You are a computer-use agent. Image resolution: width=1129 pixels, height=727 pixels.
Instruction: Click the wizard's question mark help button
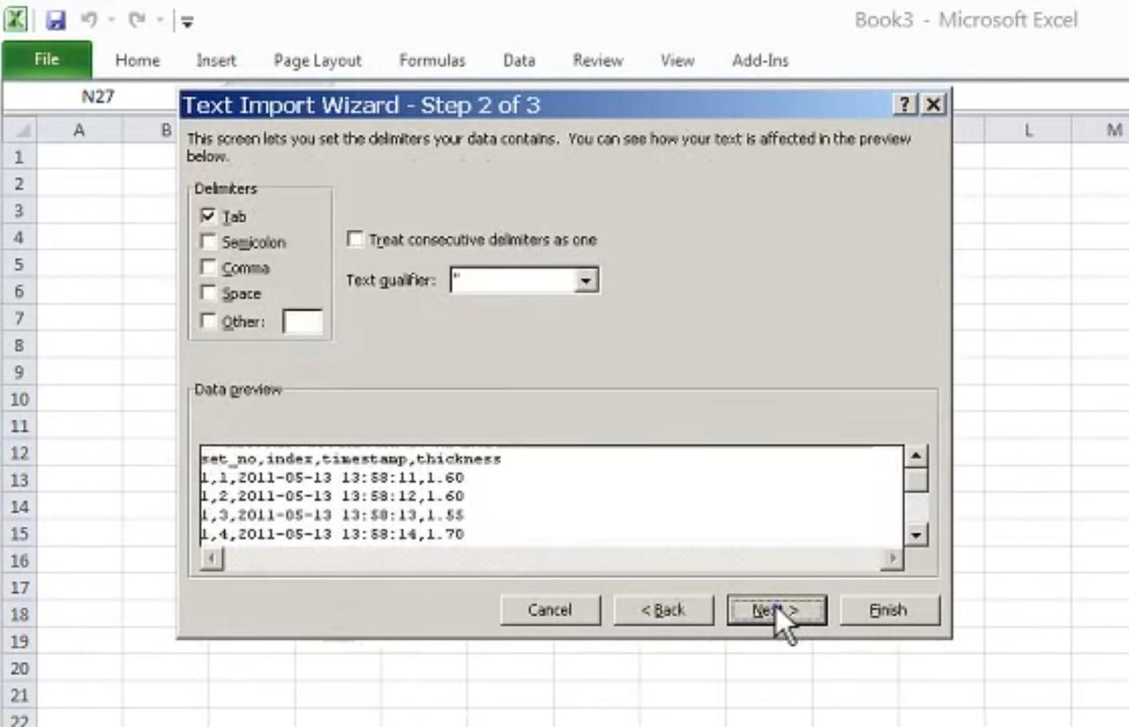(x=905, y=105)
